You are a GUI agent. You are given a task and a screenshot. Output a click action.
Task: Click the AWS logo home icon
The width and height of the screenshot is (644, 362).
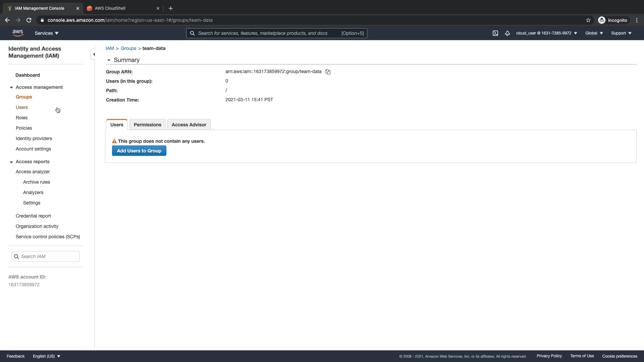(x=17, y=33)
